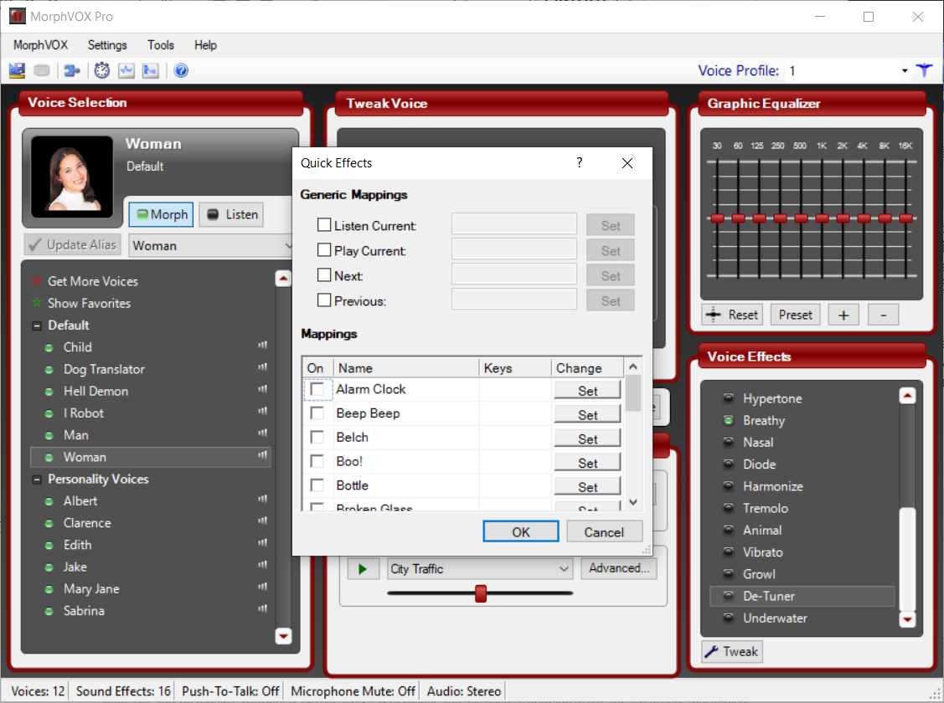Open the Tools menu
Image resolution: width=944 pixels, height=703 pixels.
[161, 45]
